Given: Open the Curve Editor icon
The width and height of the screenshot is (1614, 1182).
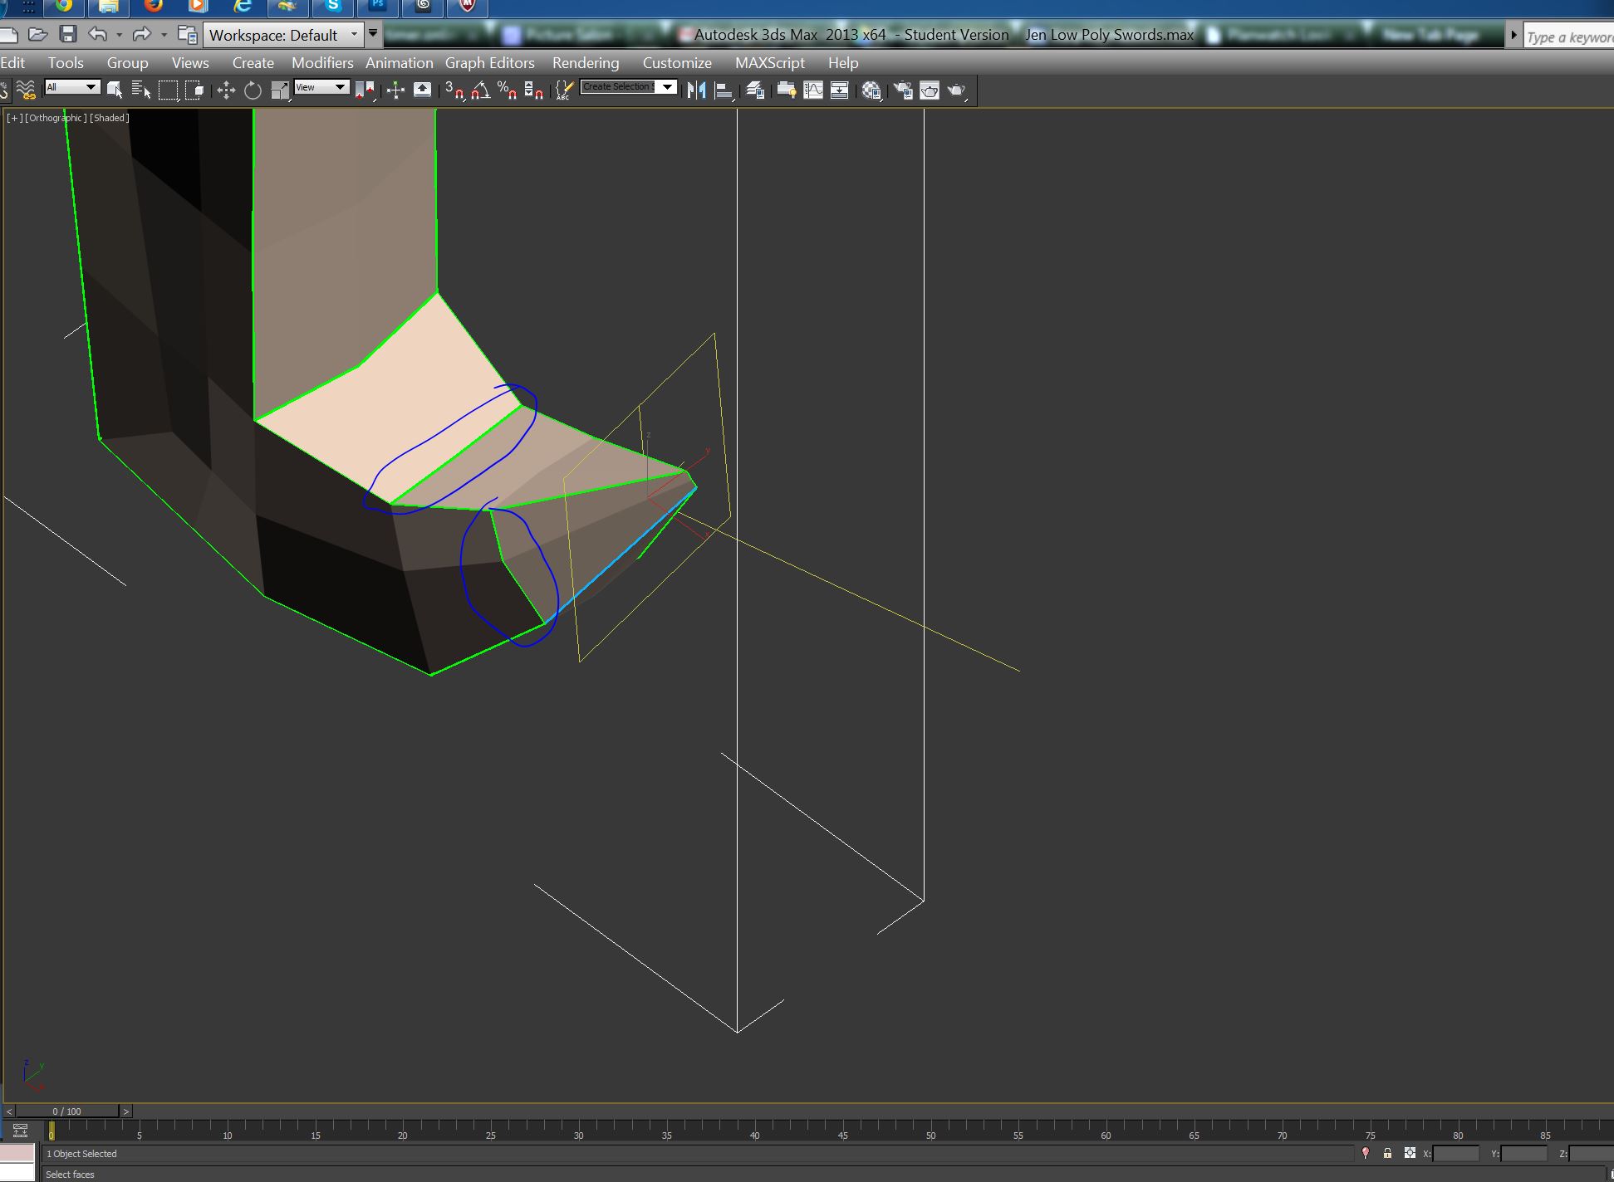Looking at the screenshot, I should (x=813, y=90).
